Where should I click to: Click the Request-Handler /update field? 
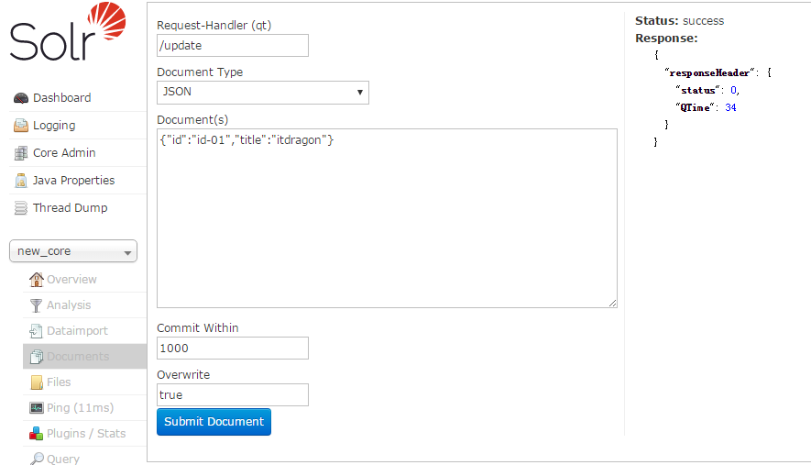(x=233, y=46)
